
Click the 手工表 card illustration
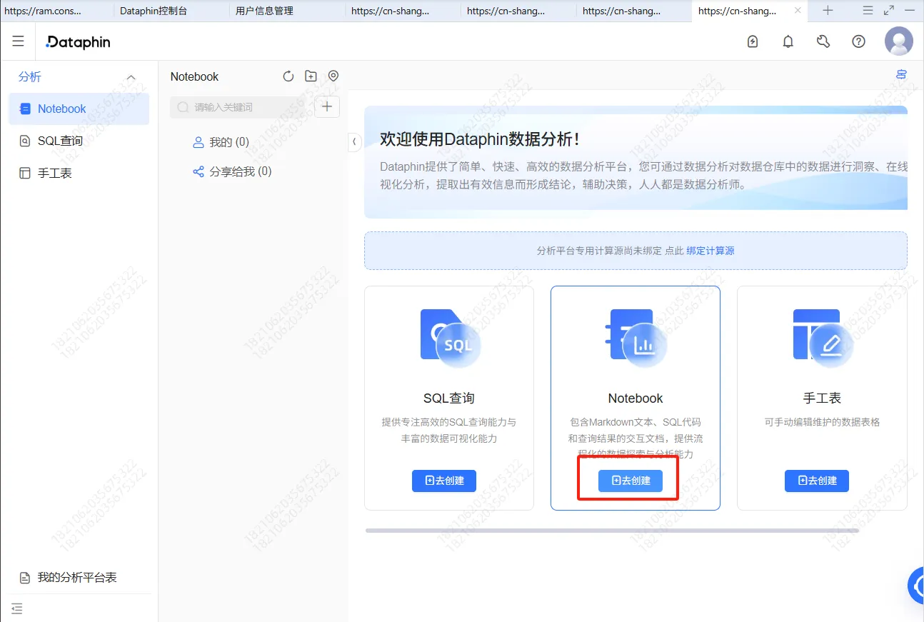click(822, 338)
